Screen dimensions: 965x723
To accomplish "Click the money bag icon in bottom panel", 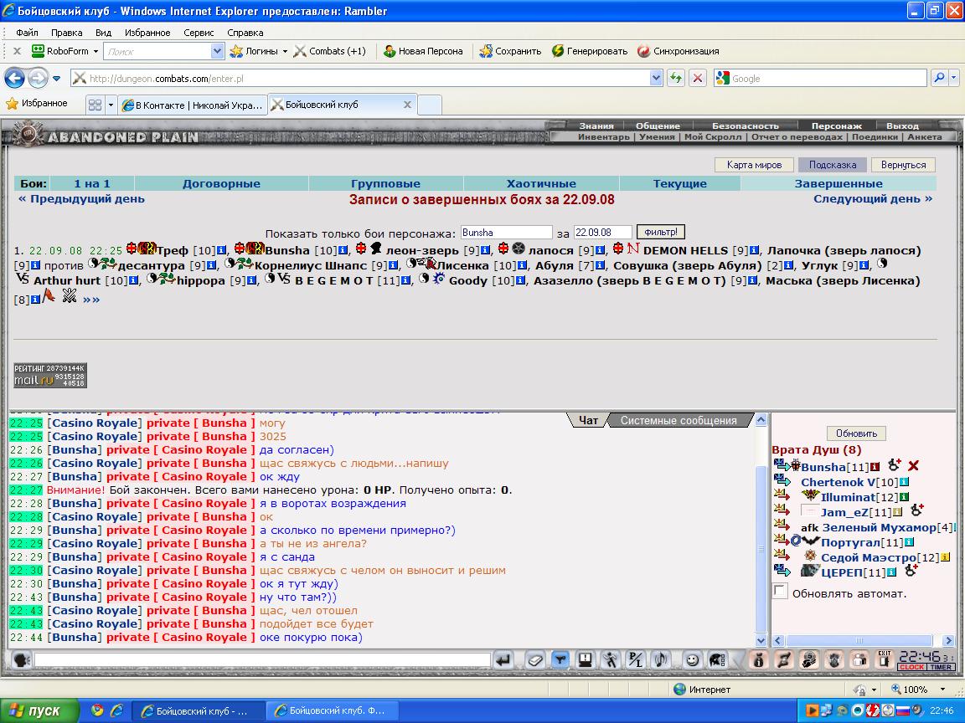I will 759,660.
